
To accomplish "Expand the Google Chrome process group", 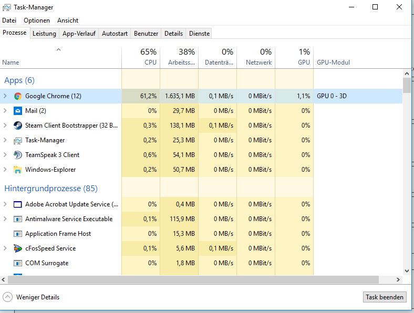I will [x=5, y=96].
